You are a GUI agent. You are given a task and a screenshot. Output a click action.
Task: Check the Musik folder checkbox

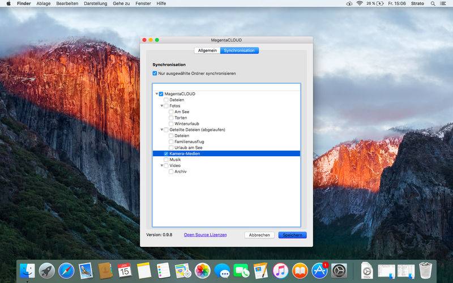click(166, 160)
